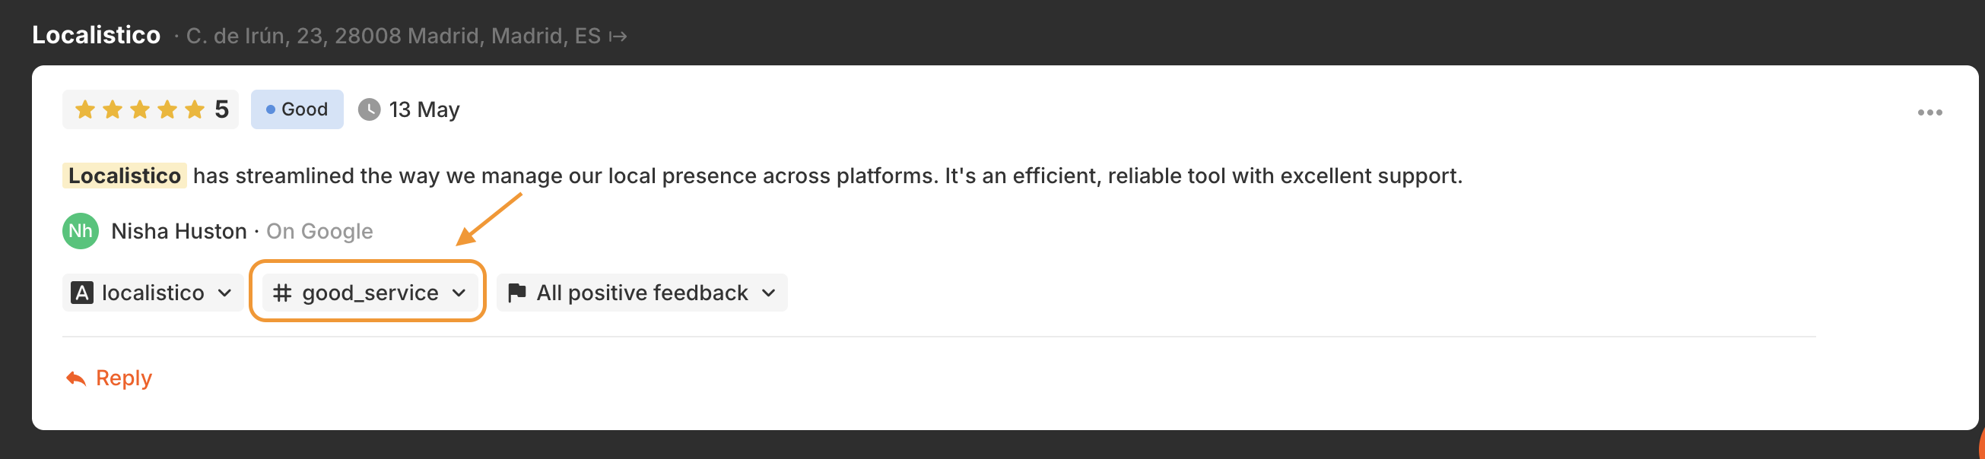Screen dimensions: 1985x459
Task: Click the flag icon beside All positive feedback
Action: (x=517, y=293)
